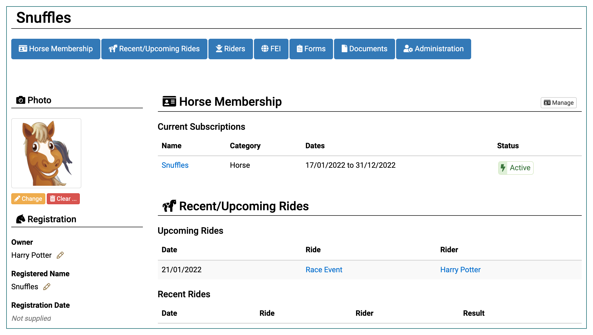Click the red Clear photo button
The width and height of the screenshot is (593, 335).
pyautogui.click(x=63, y=199)
